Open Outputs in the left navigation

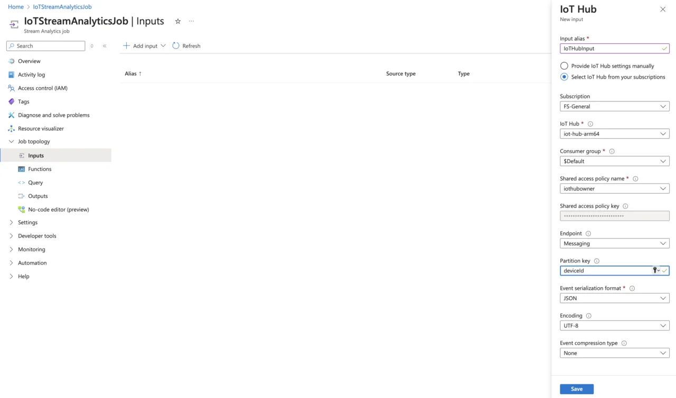pos(37,196)
